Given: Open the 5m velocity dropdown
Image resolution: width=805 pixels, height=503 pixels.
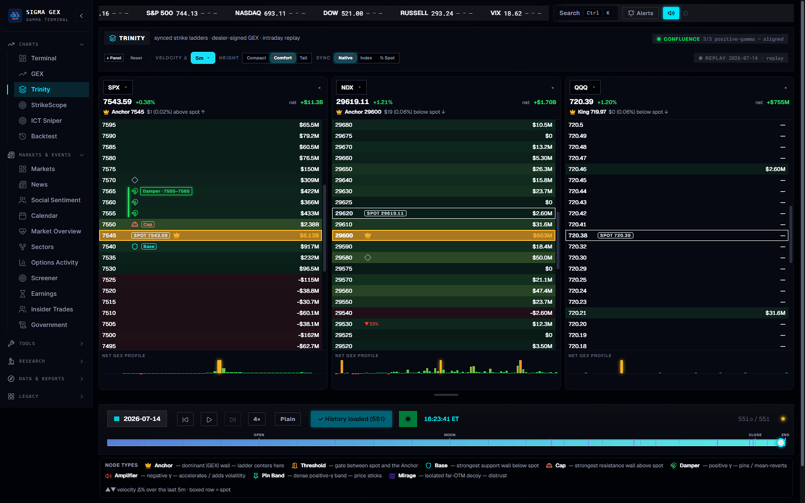Looking at the screenshot, I should pos(203,58).
